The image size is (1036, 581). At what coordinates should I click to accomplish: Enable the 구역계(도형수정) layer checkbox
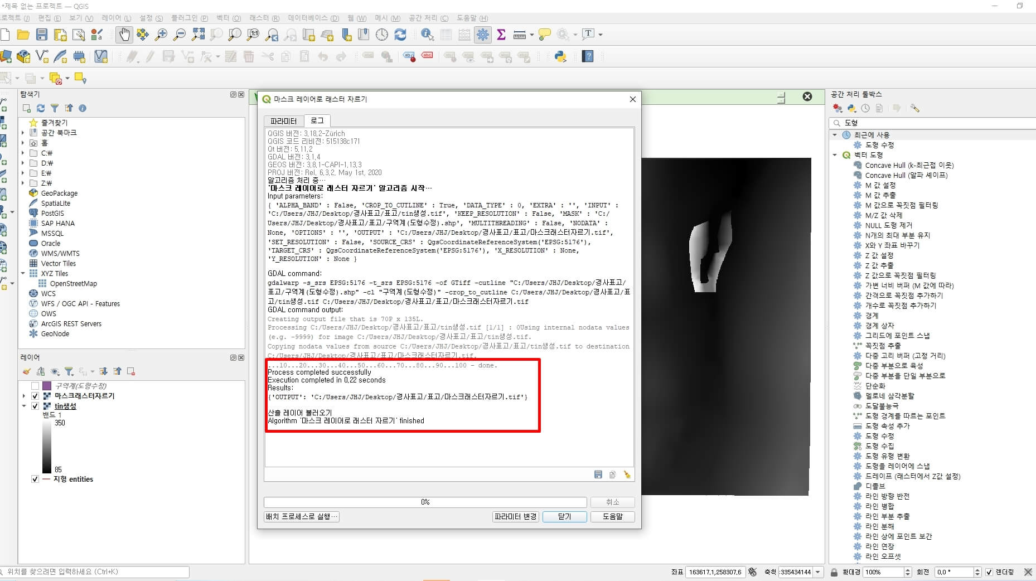(35, 386)
